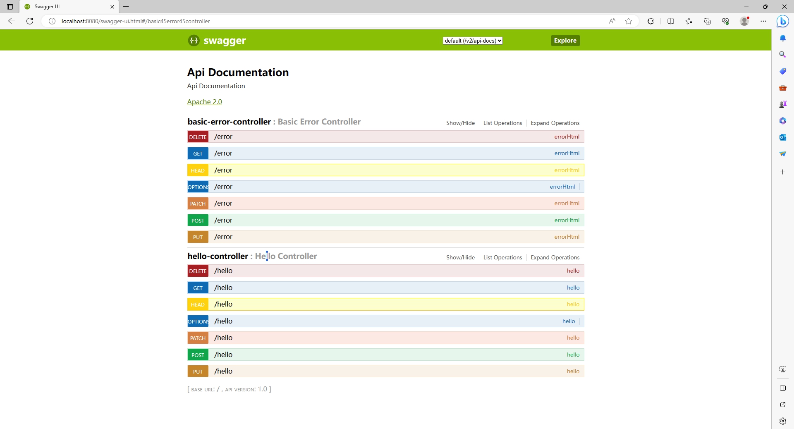This screenshot has height=429, width=794.
Task: Click the browser address bar URL
Action: [x=136, y=21]
